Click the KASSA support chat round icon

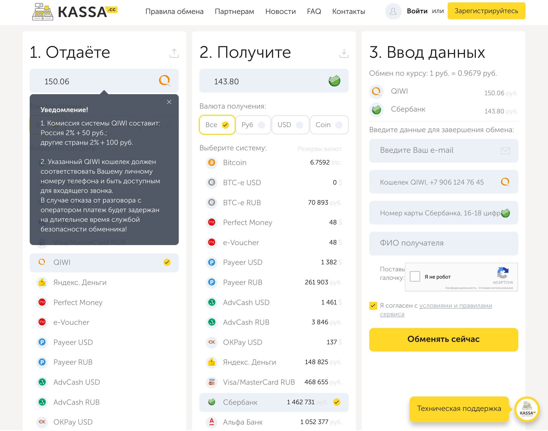pyautogui.click(x=527, y=409)
